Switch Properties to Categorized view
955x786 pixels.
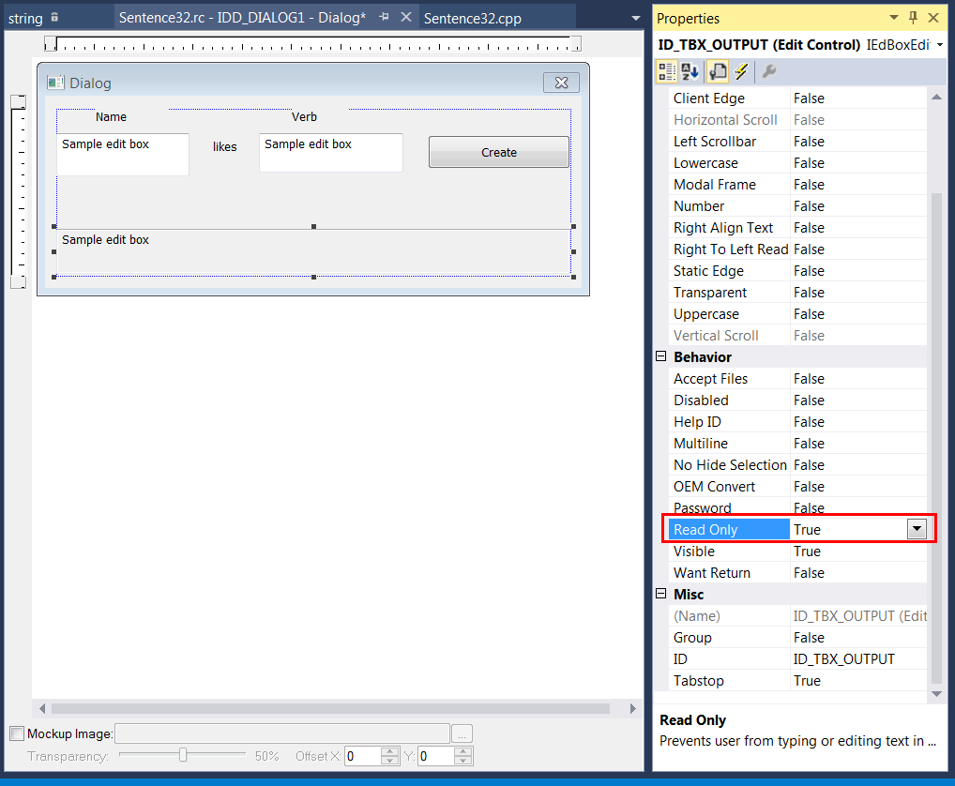667,72
